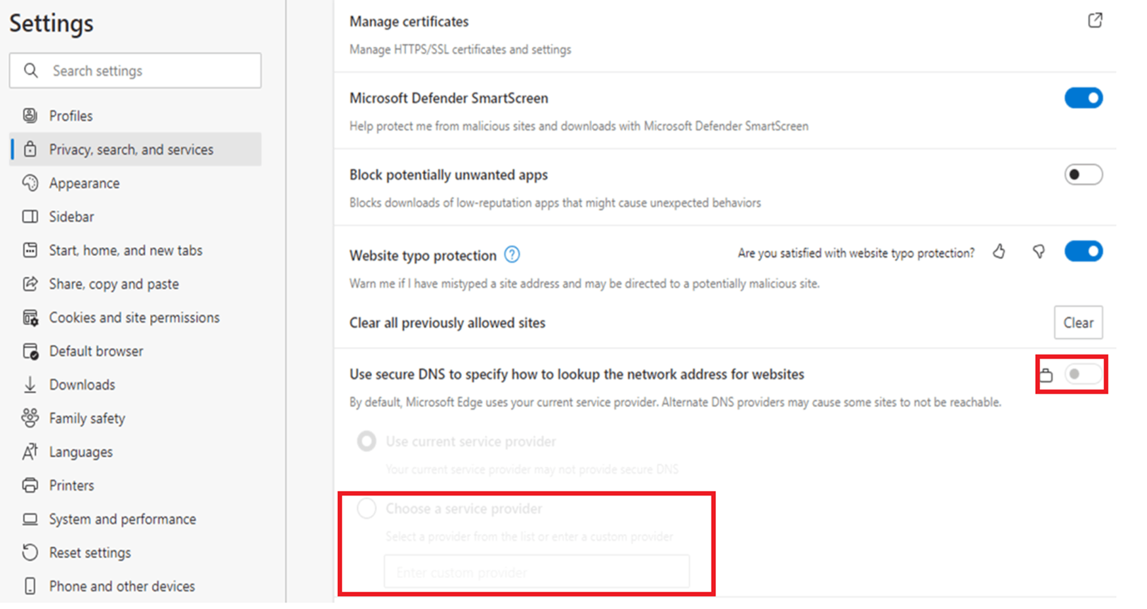
Task: Enable Block potentially unwanted apps
Action: (x=1084, y=175)
